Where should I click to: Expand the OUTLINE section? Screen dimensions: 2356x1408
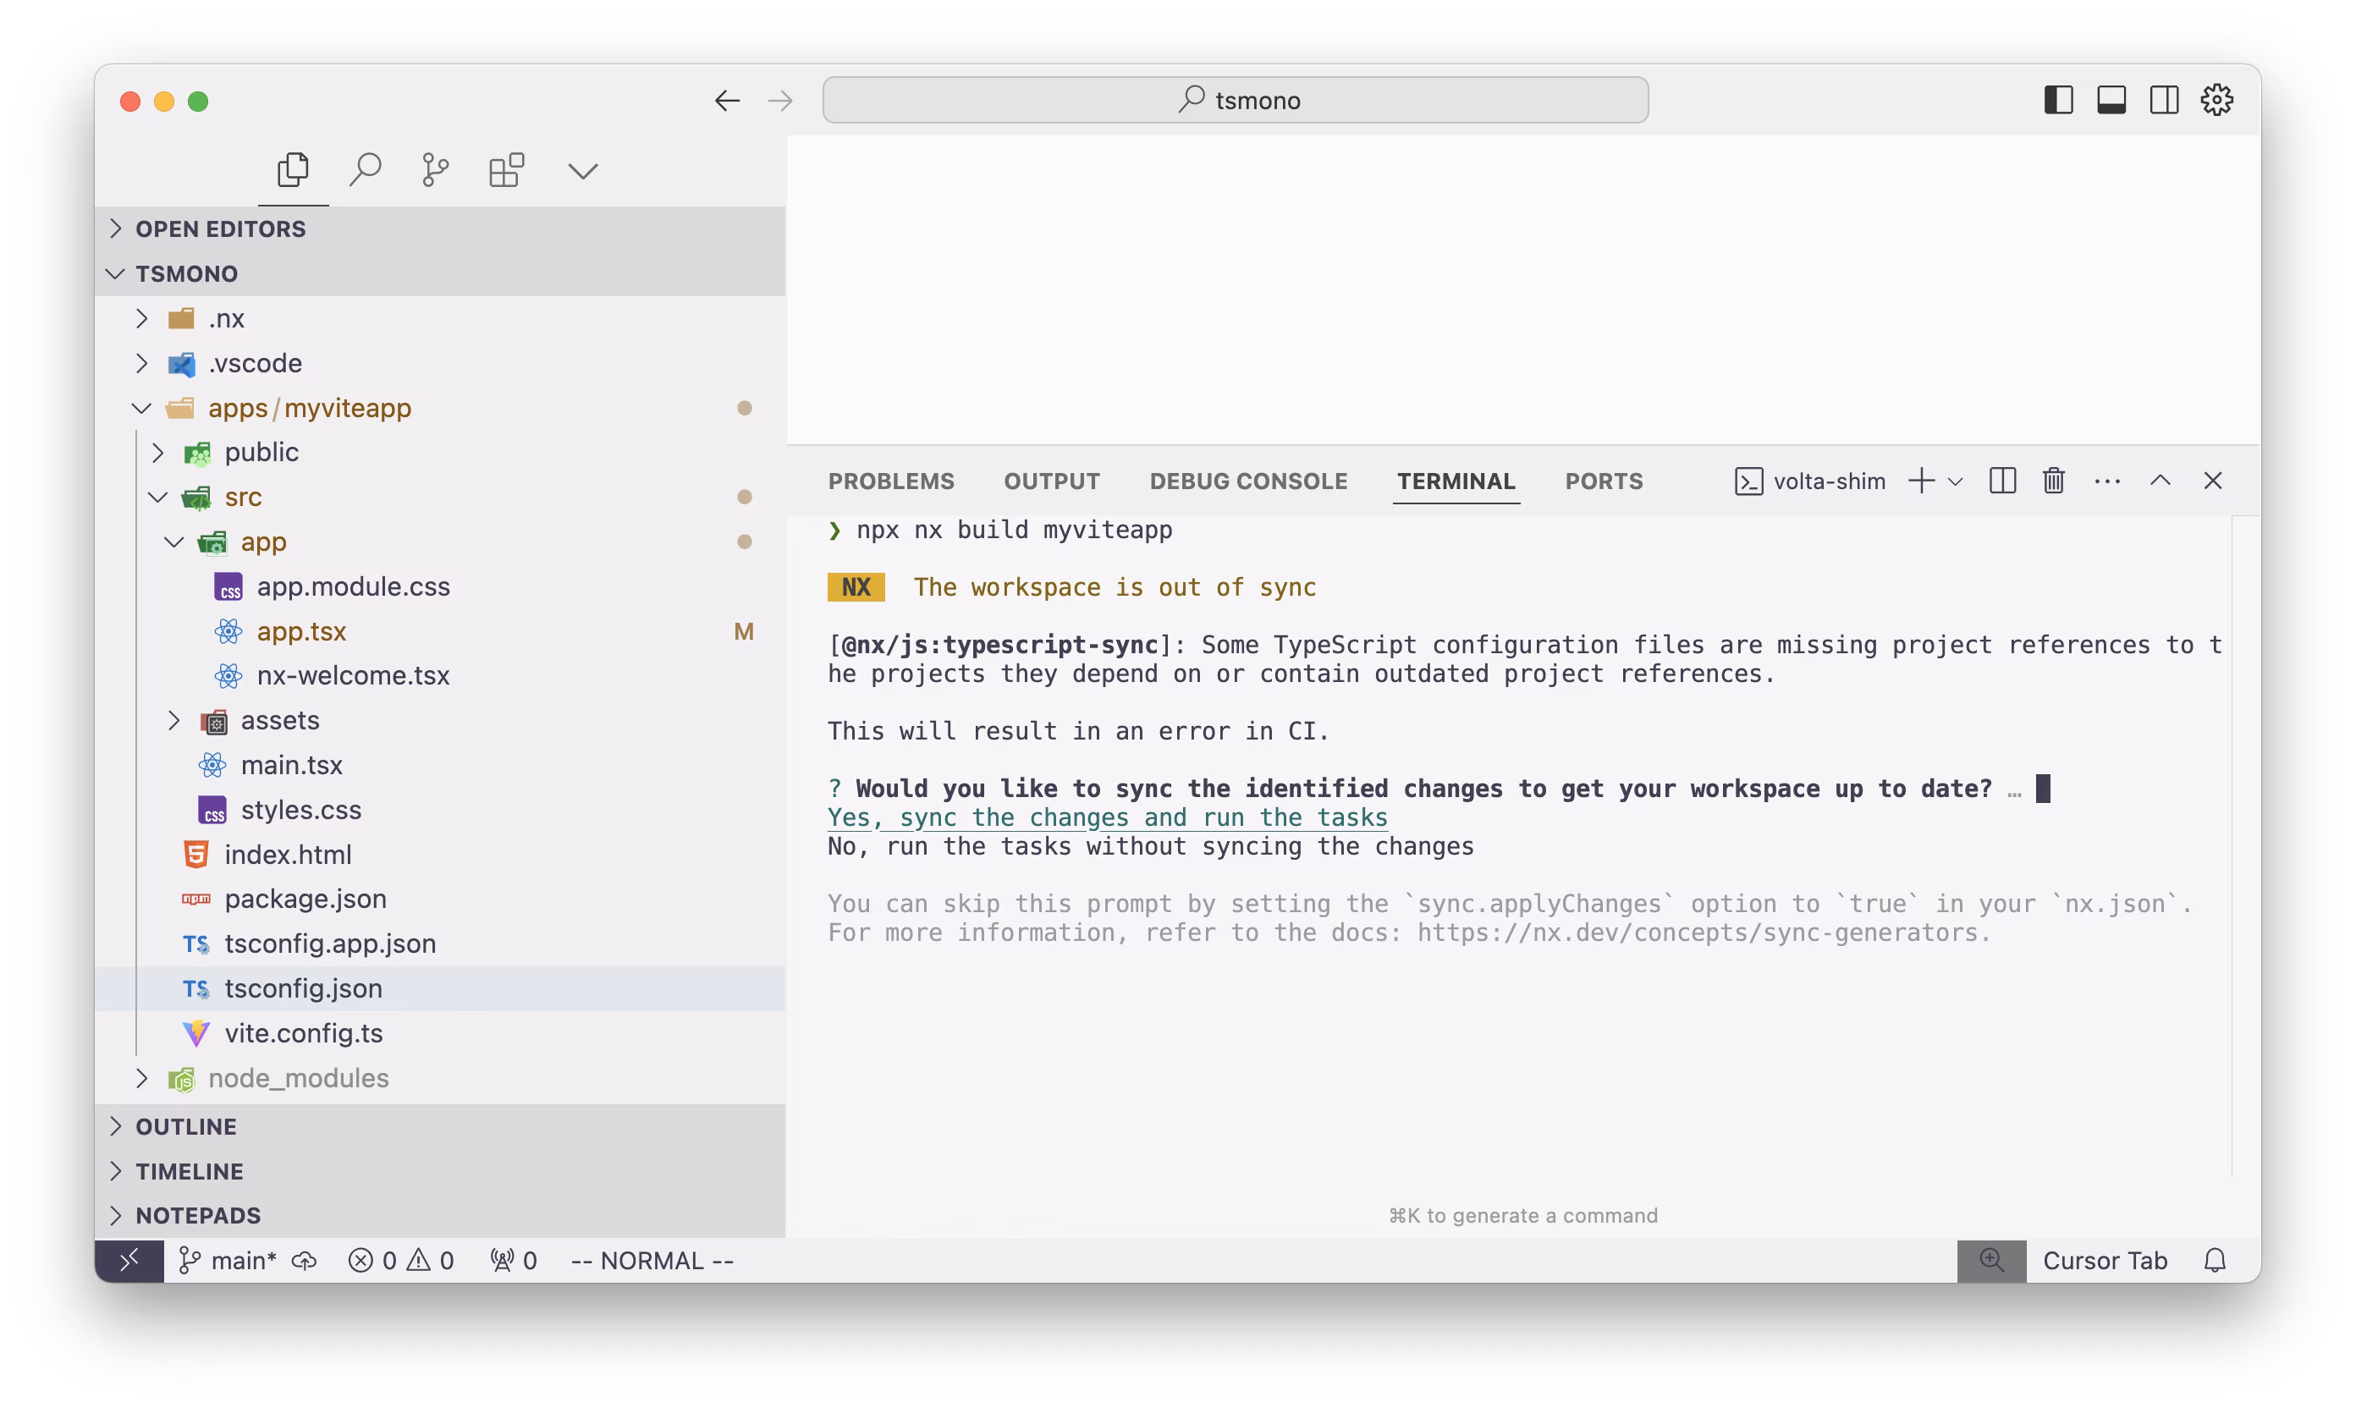point(186,1126)
